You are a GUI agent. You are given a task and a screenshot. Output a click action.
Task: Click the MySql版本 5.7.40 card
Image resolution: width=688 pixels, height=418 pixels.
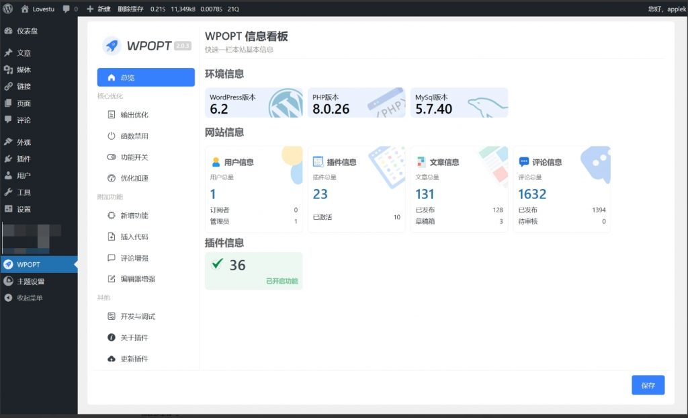(x=459, y=103)
